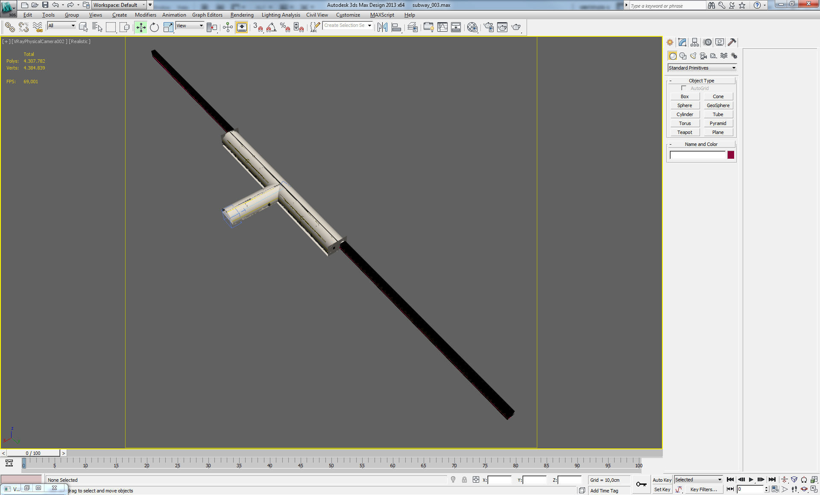Toggle Auto Key animation mode
Screen dimensions: 820x495
pos(662,480)
